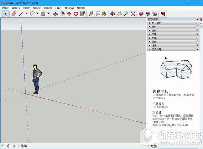Screen dimensions: 203x149
Task: Choose the Text label tool
Action: (x=98, y=14)
